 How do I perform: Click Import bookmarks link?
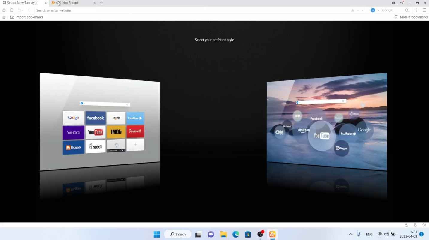(x=27, y=17)
